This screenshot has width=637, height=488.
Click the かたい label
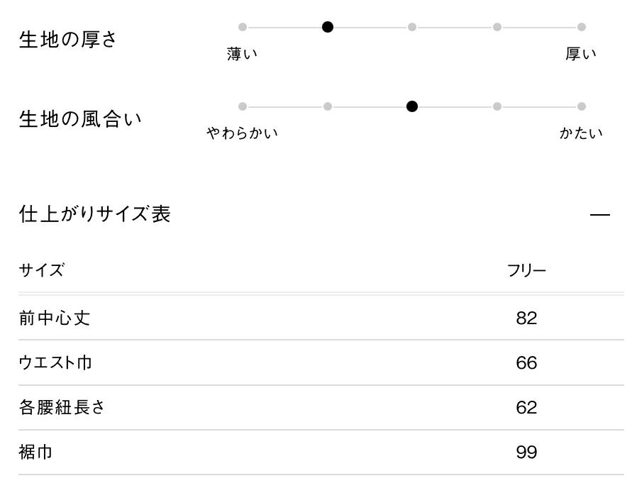tap(581, 133)
